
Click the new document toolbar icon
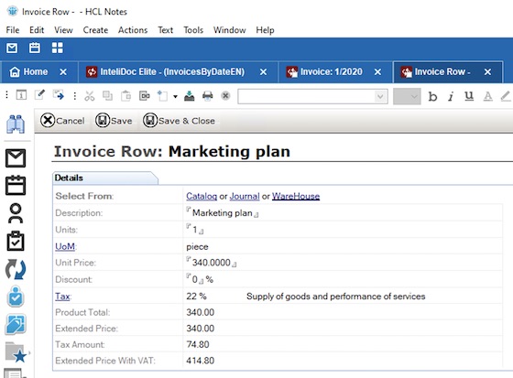click(163, 96)
